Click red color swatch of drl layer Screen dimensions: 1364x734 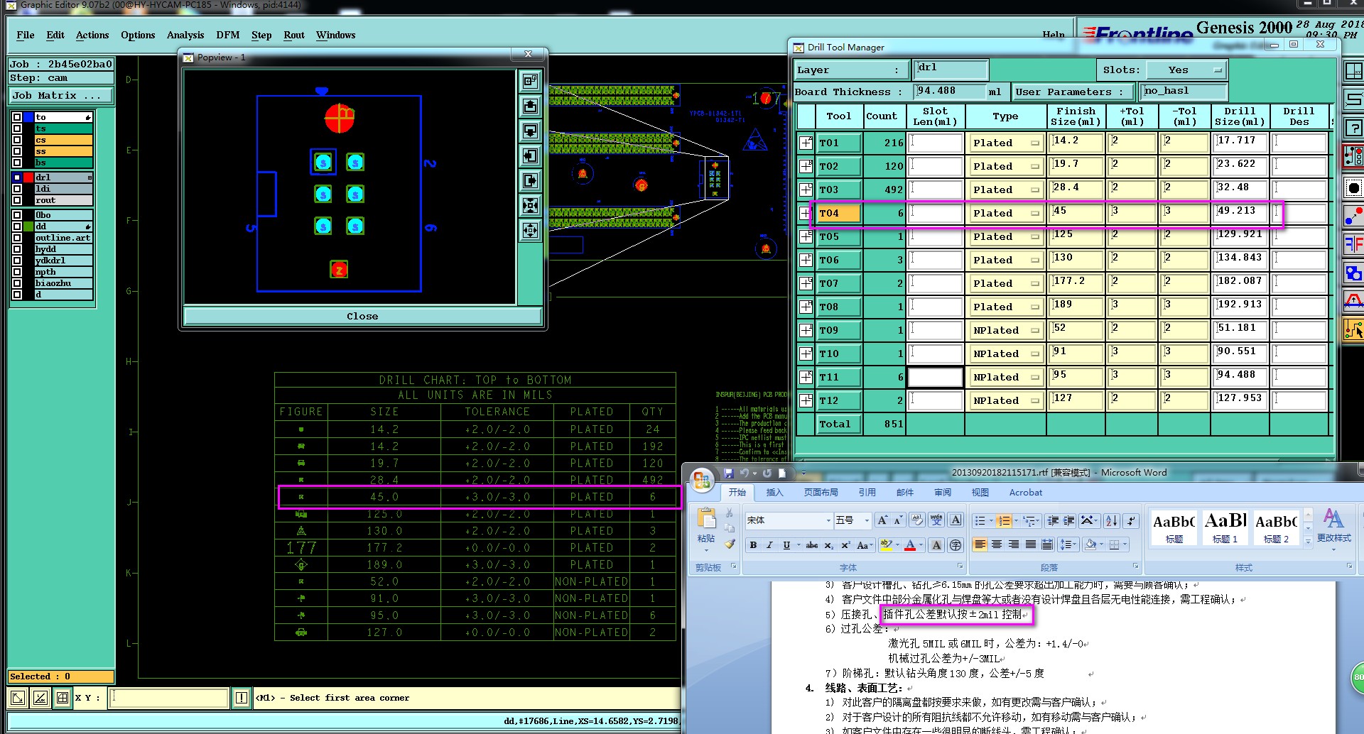point(28,177)
